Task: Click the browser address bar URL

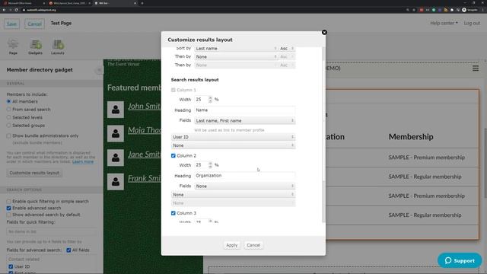Action: pos(41,10)
